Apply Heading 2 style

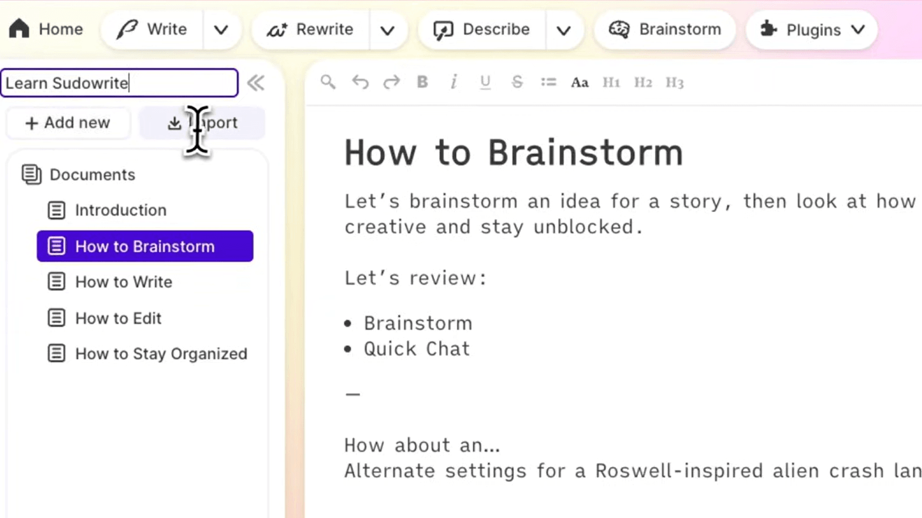click(x=643, y=83)
